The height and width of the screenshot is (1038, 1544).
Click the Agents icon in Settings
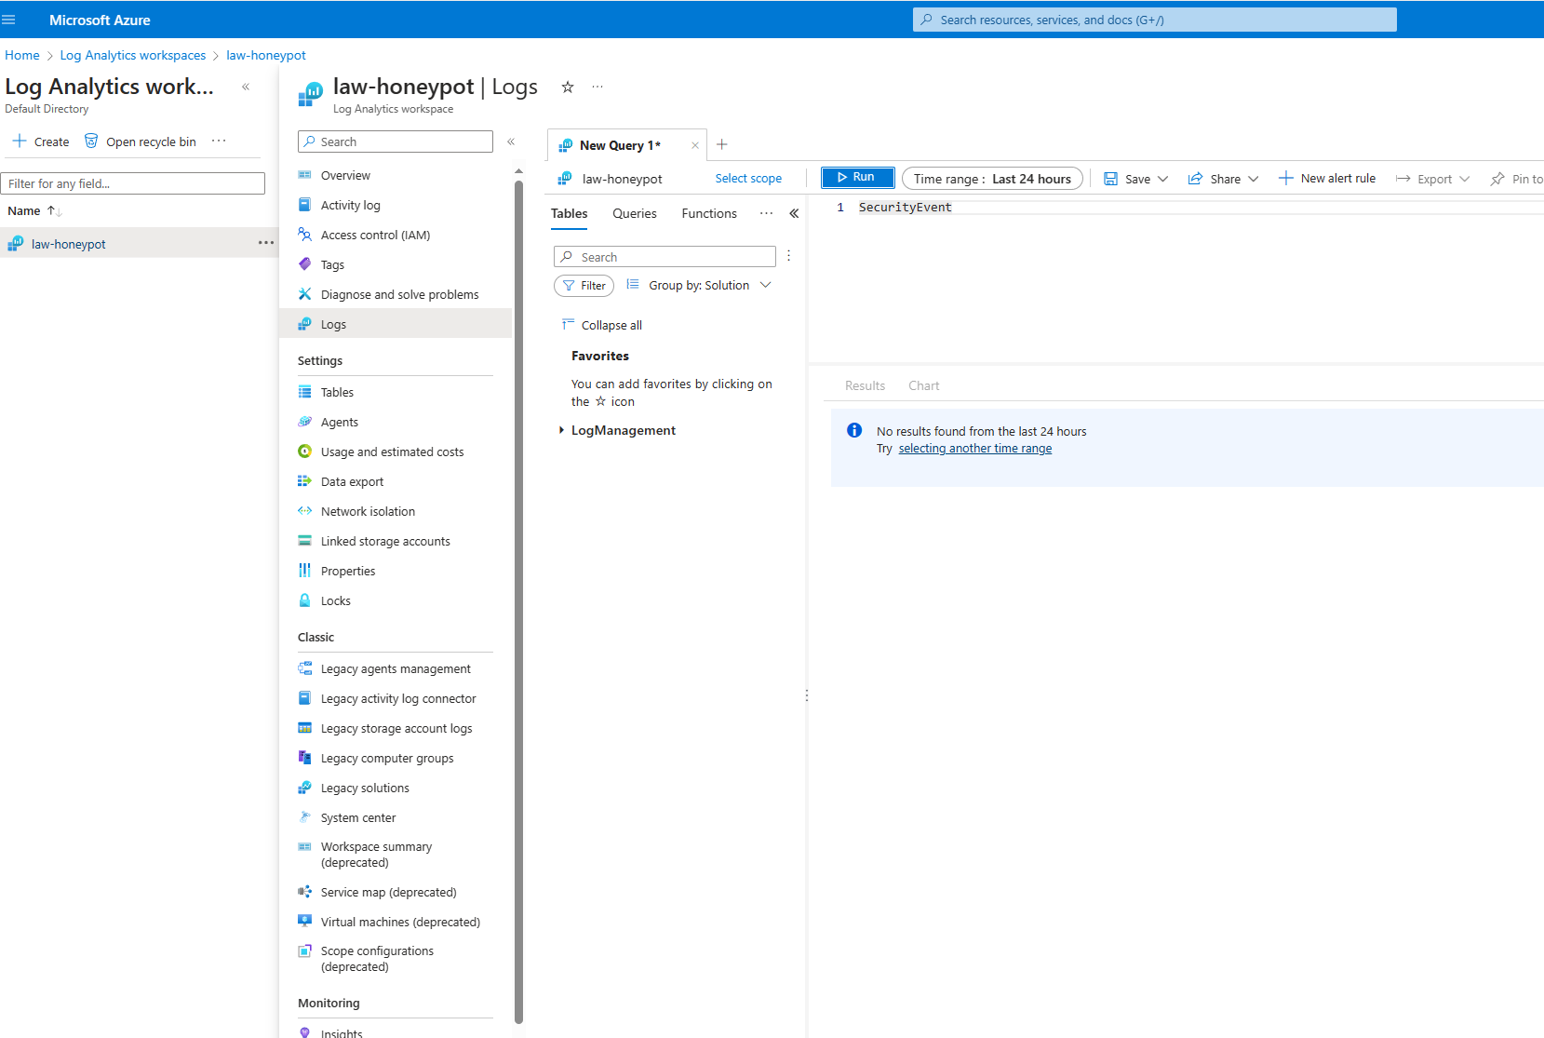point(304,422)
